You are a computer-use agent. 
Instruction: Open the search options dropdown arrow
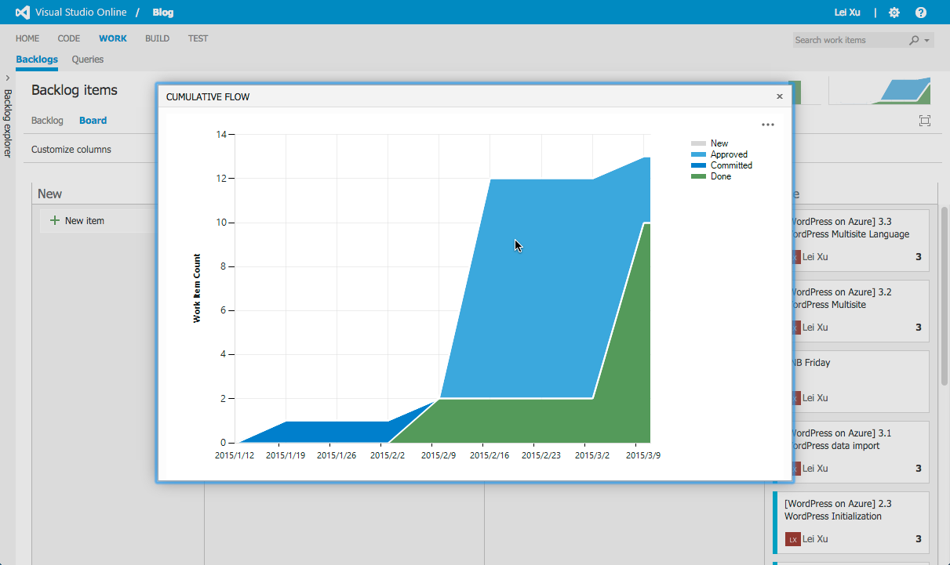click(927, 40)
